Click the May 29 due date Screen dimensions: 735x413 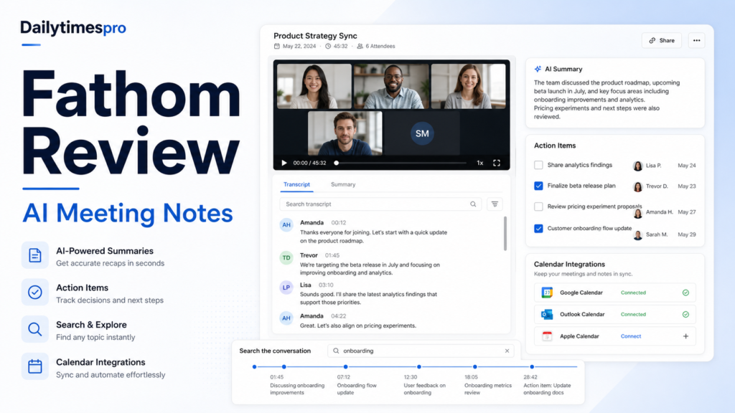click(x=687, y=234)
